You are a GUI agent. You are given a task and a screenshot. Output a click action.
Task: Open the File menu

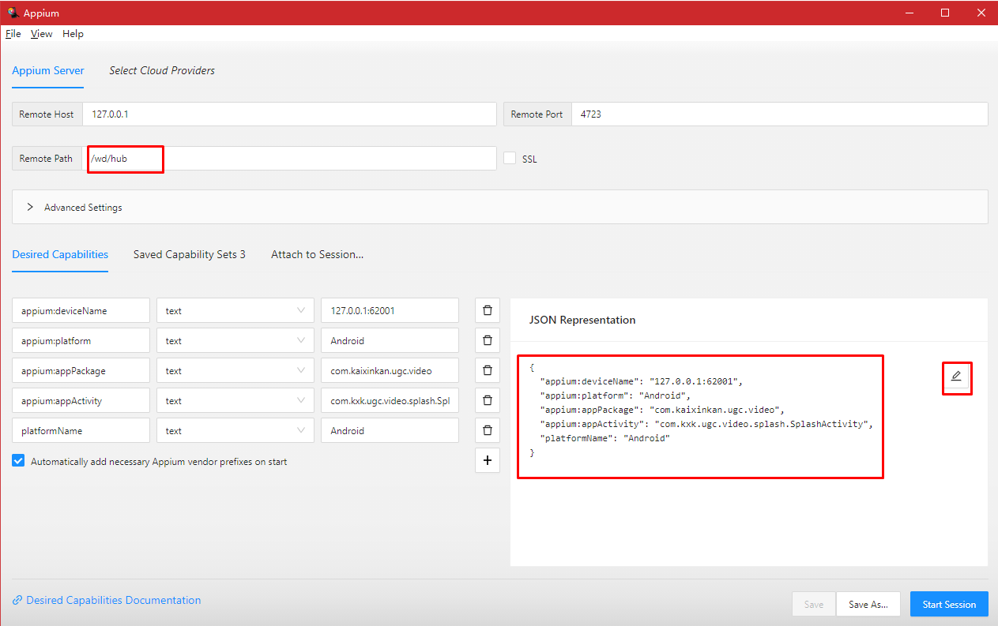[x=13, y=34]
